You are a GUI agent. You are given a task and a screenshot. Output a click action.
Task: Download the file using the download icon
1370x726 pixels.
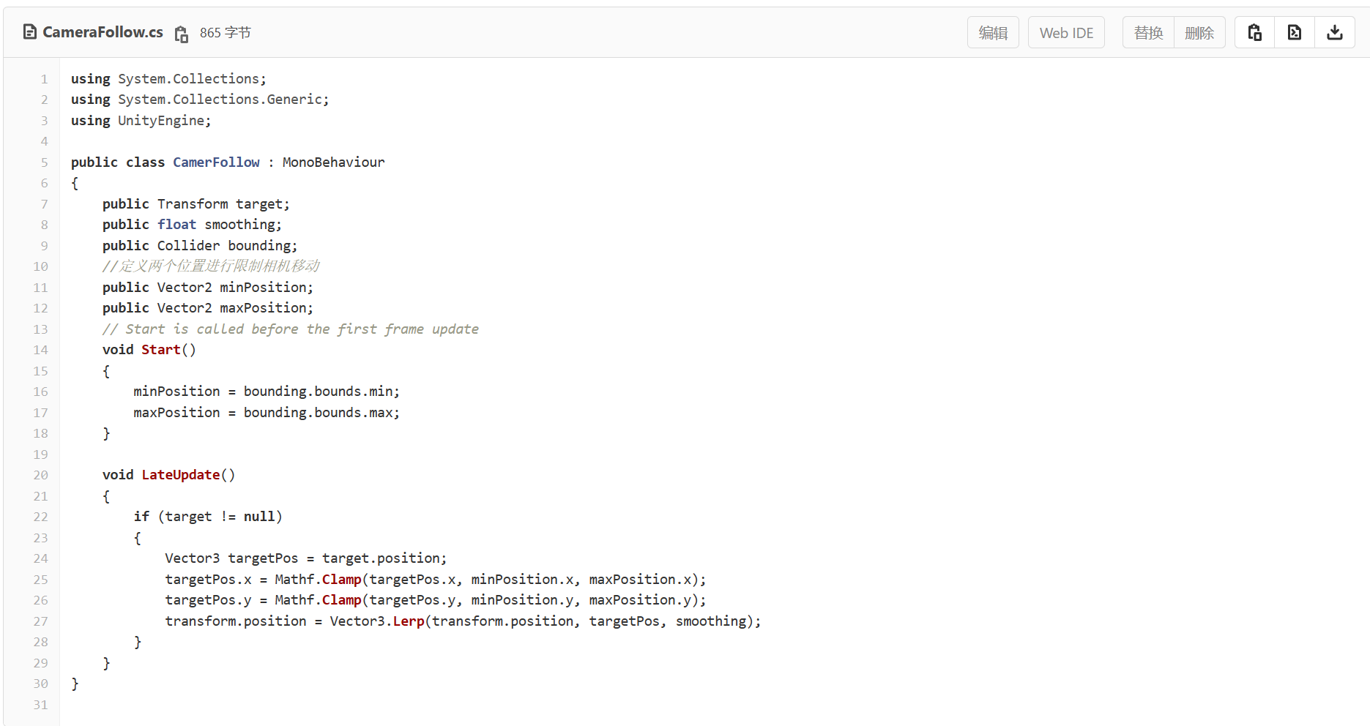(1334, 32)
